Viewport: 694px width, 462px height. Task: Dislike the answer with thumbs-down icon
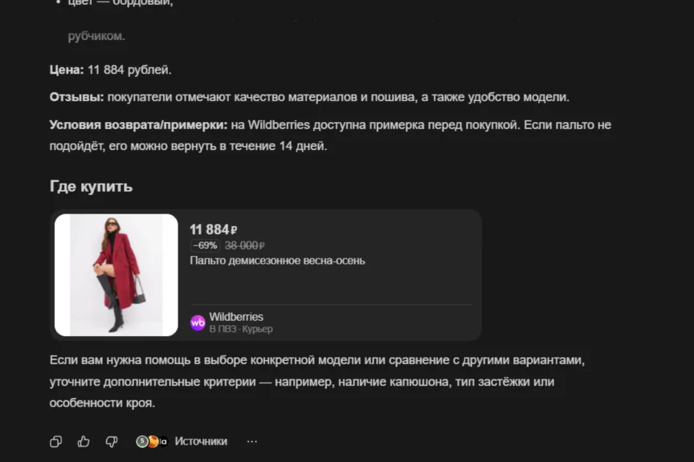pyautogui.click(x=112, y=441)
